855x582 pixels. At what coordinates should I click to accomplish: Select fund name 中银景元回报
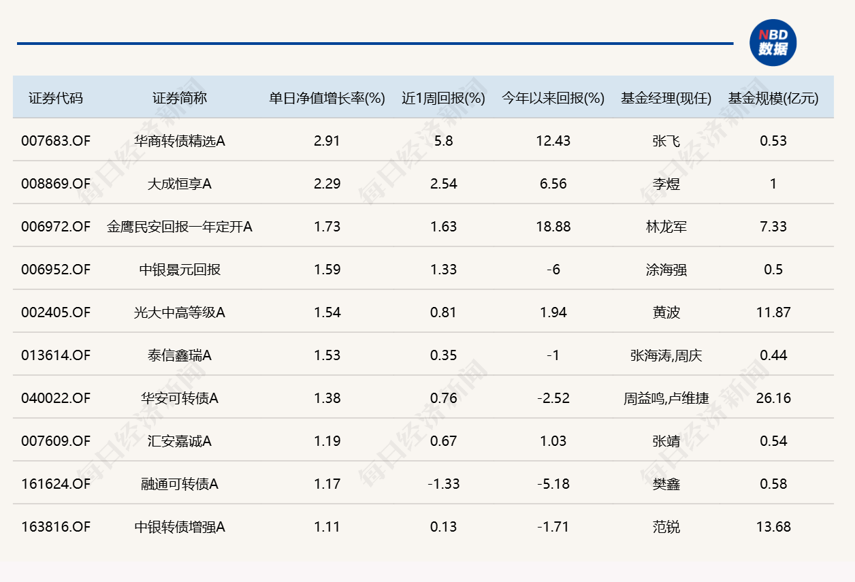pos(180,270)
